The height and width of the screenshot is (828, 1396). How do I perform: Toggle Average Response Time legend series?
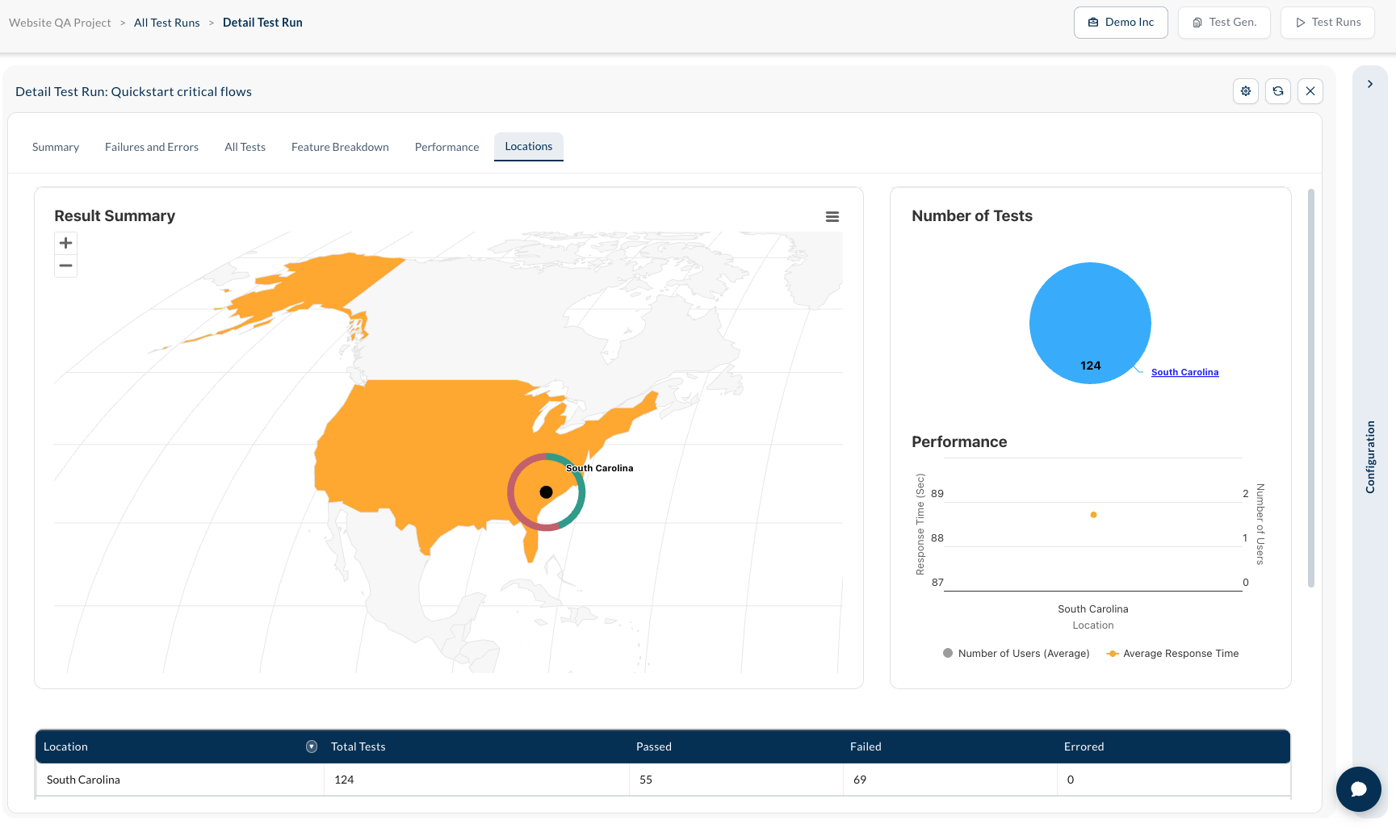pyautogui.click(x=1172, y=654)
